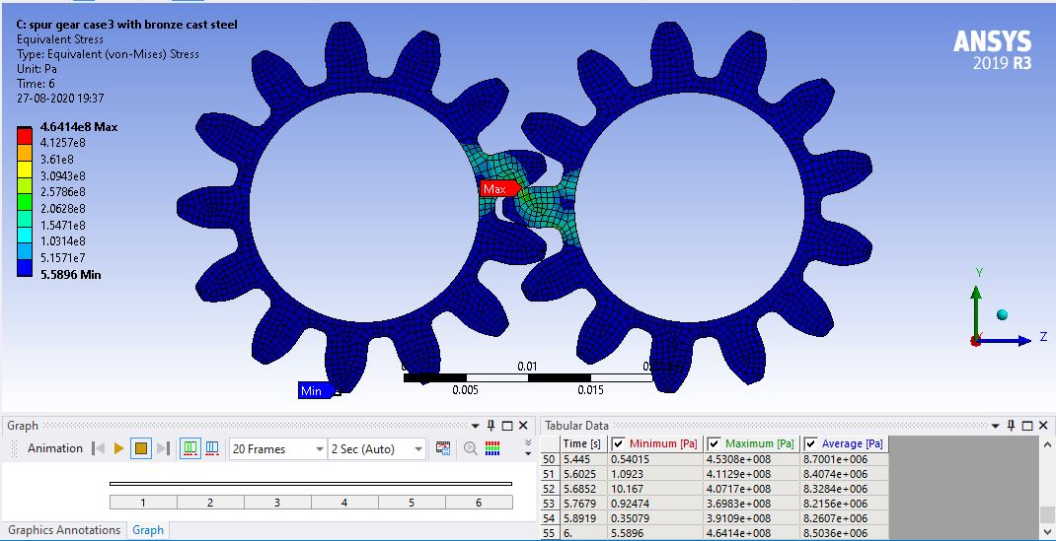The height and width of the screenshot is (541, 1056).
Task: Select table row number 50
Action: [551, 459]
